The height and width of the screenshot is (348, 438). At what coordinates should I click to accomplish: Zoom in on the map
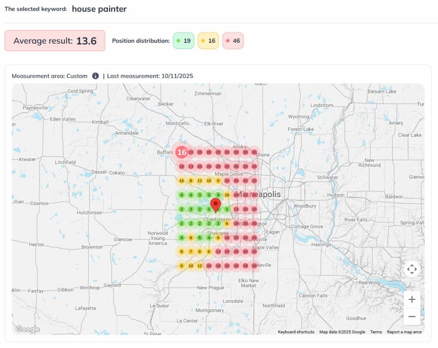click(x=412, y=299)
